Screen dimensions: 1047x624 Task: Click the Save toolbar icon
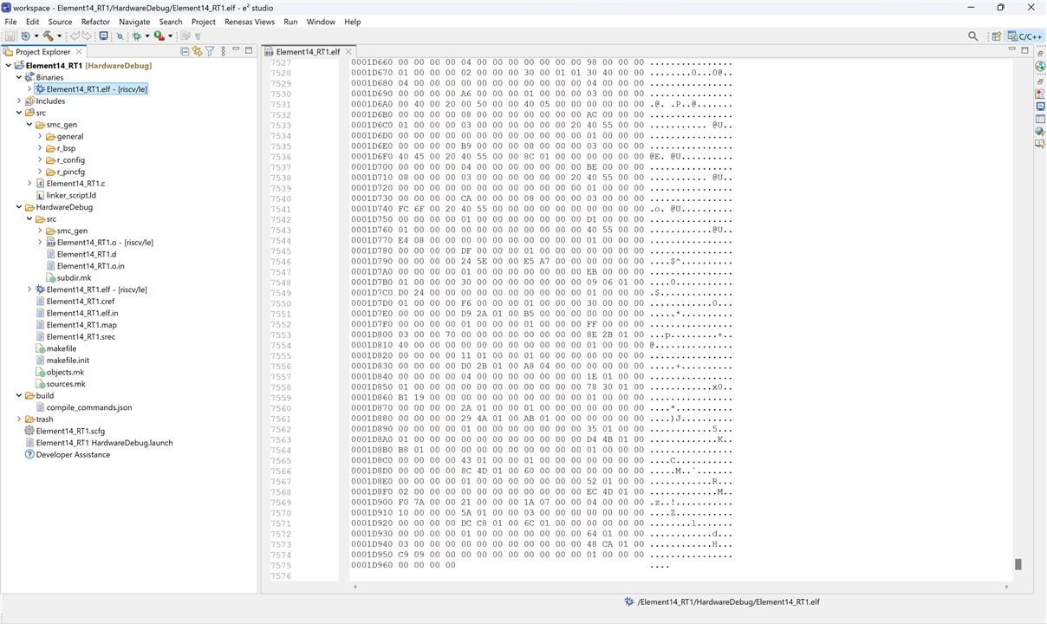10,36
